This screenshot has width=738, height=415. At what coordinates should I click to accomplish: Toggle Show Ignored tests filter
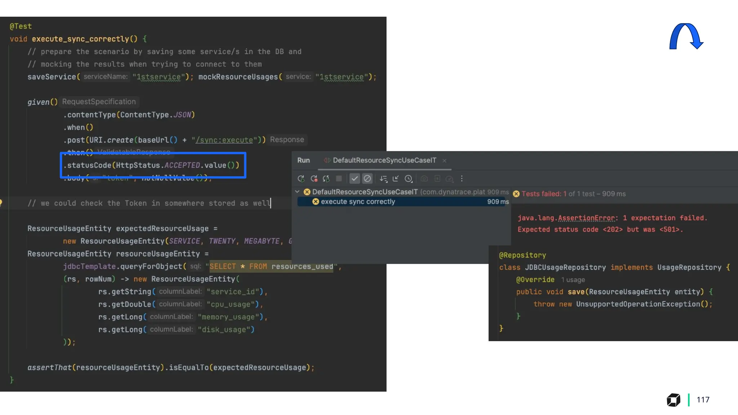[367, 179]
